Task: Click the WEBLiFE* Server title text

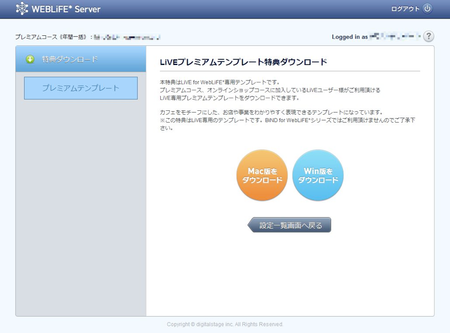Action: (66, 9)
